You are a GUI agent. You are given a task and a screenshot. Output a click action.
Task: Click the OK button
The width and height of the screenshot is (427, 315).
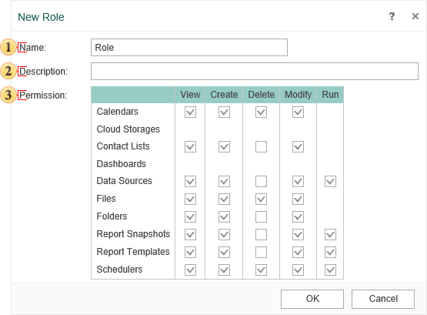pos(312,299)
